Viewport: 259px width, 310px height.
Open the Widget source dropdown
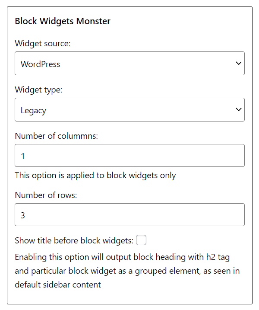(x=129, y=64)
